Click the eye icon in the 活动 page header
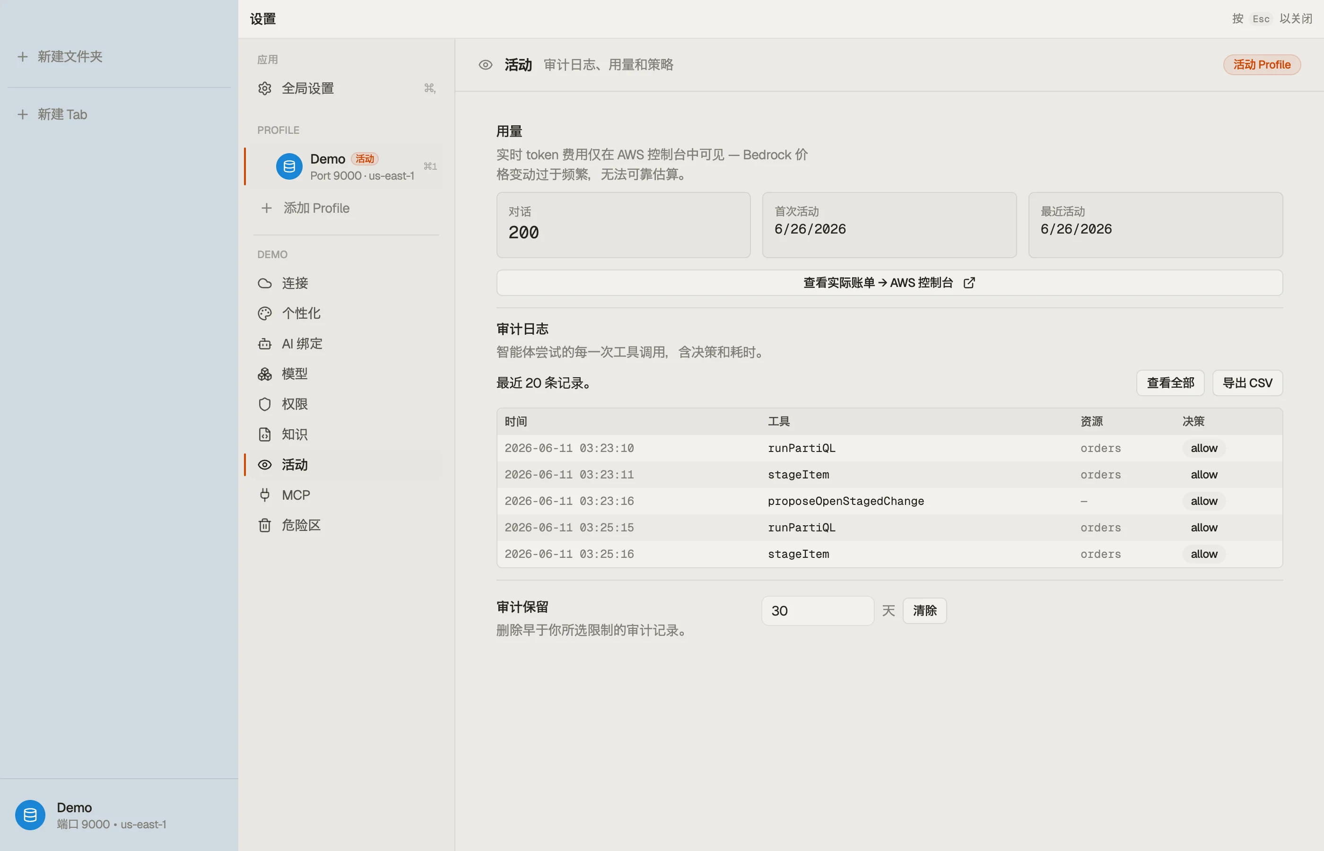1324x851 pixels. coord(485,65)
